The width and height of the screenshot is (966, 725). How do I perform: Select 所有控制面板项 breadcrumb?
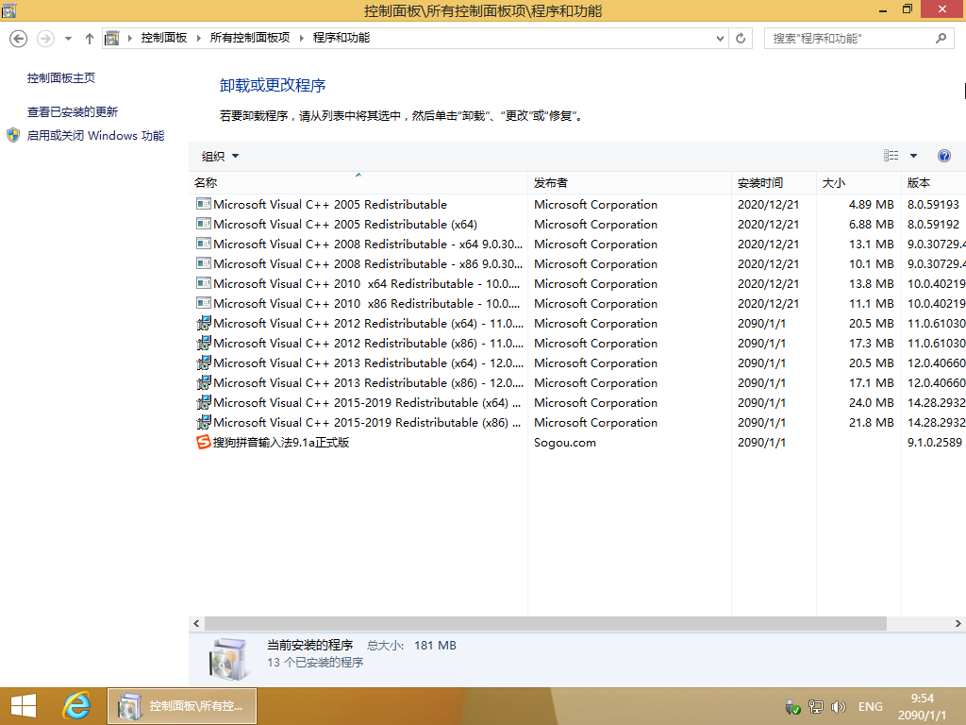249,38
